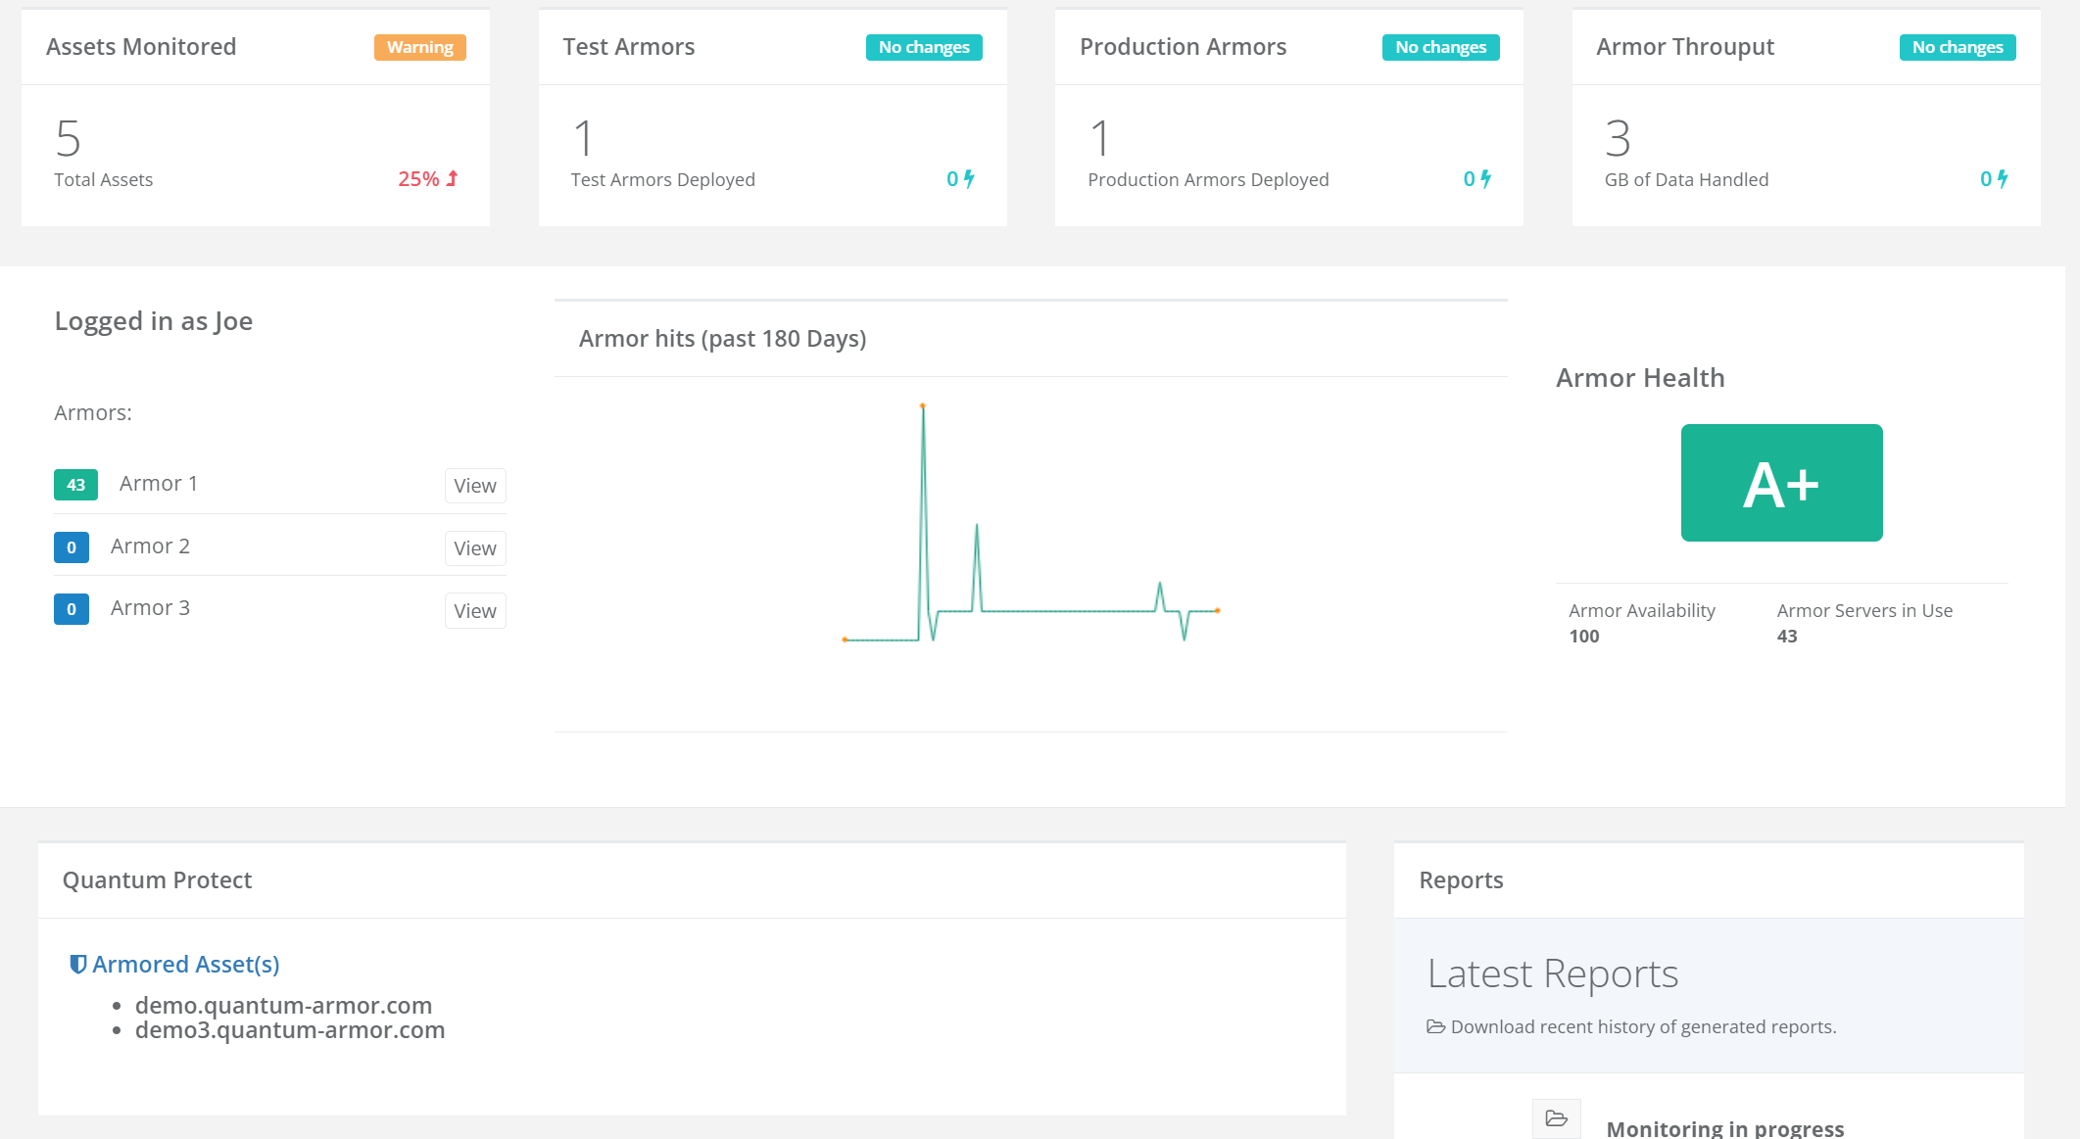Click the GB of Data Handled number 3
Screen dimensions: 2080x1139
point(1619,138)
